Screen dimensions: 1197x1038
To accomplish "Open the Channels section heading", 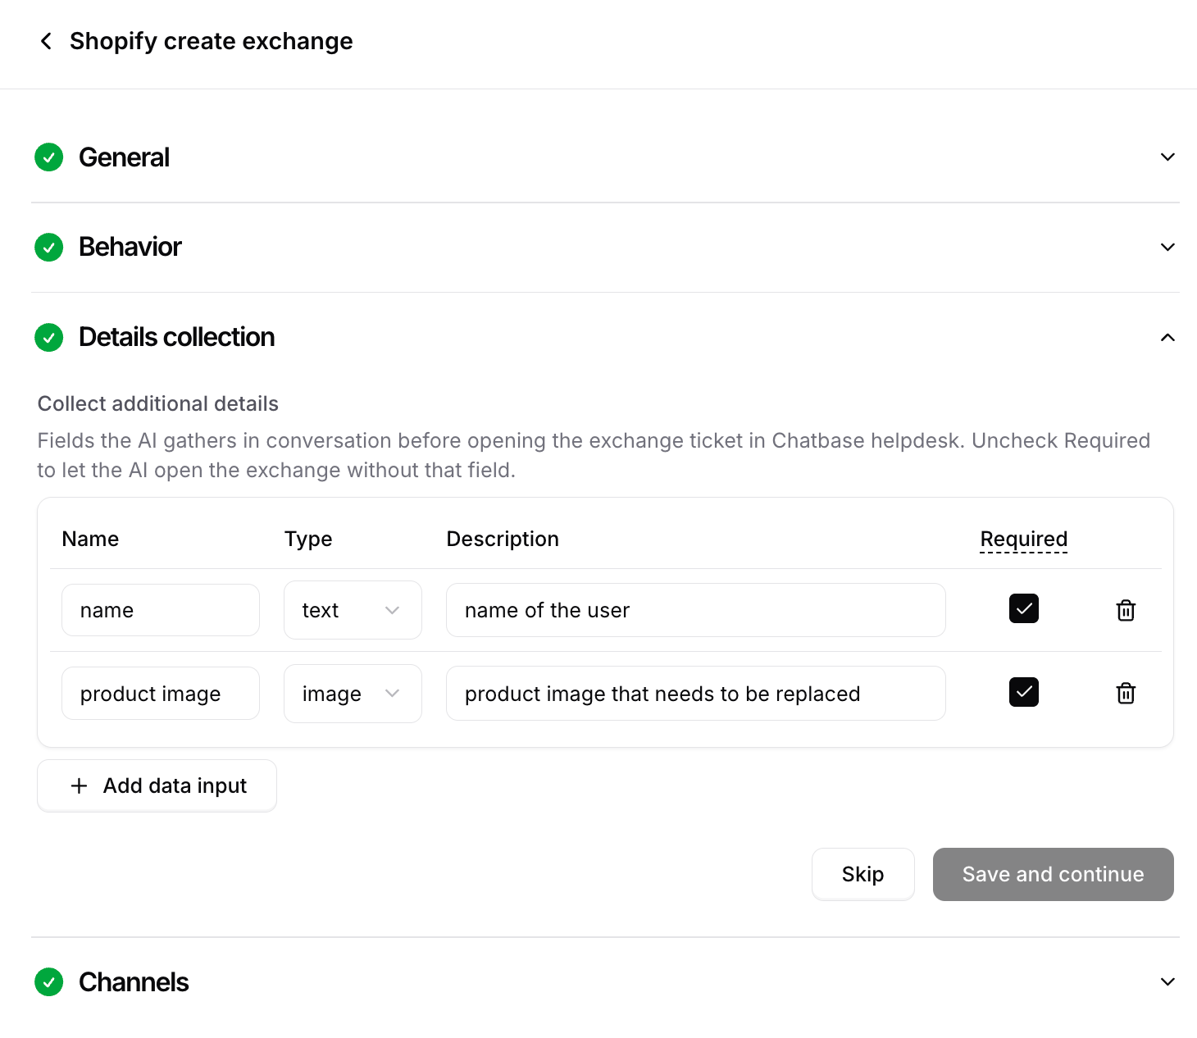I will (134, 981).
